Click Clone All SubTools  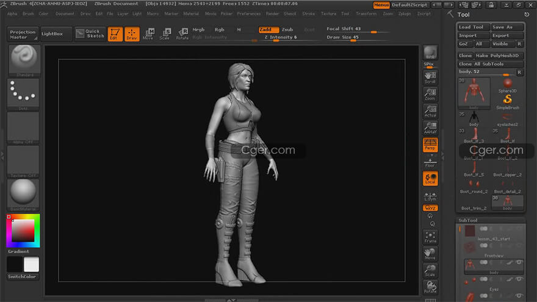point(491,64)
